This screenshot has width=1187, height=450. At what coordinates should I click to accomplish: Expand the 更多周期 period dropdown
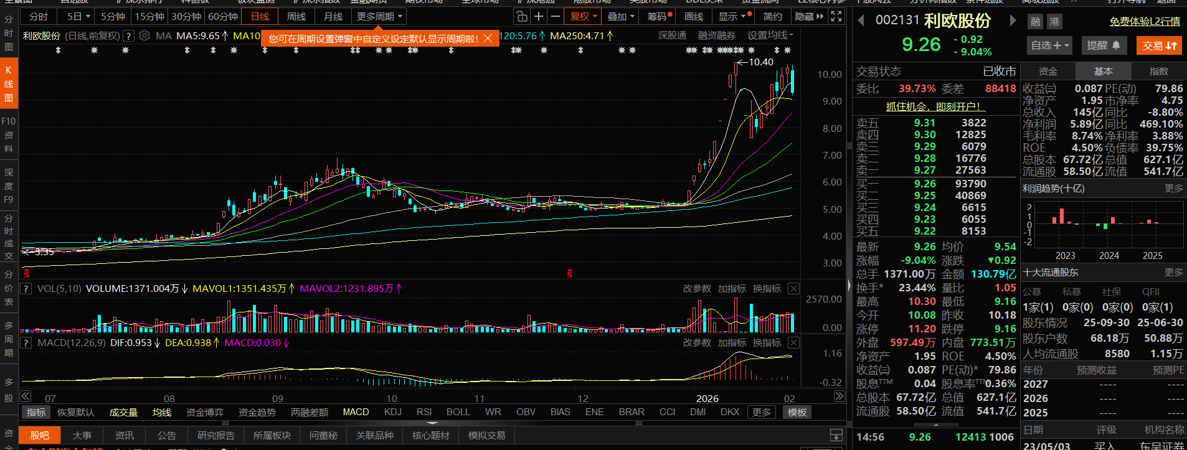[x=379, y=17]
